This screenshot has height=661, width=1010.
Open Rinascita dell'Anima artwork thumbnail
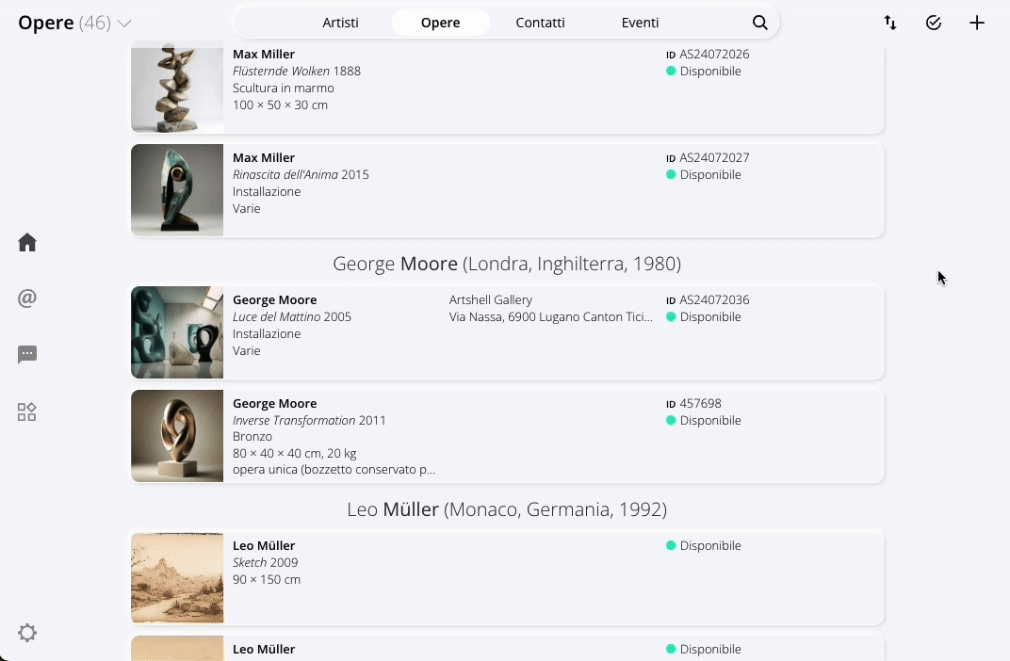pos(177,190)
